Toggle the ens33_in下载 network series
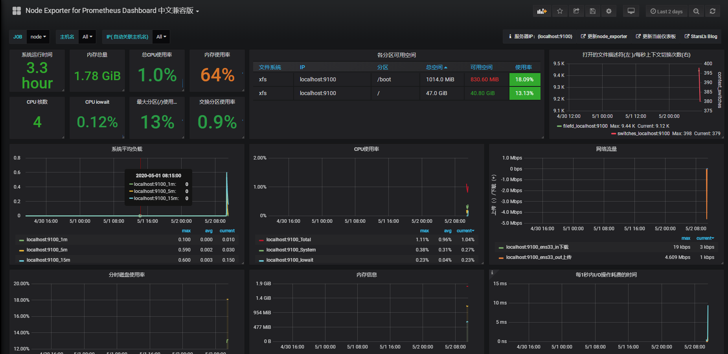Viewport: 728px width, 354px height. (537, 247)
